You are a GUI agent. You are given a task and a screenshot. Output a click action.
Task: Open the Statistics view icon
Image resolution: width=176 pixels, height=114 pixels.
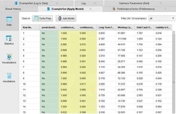point(9,38)
